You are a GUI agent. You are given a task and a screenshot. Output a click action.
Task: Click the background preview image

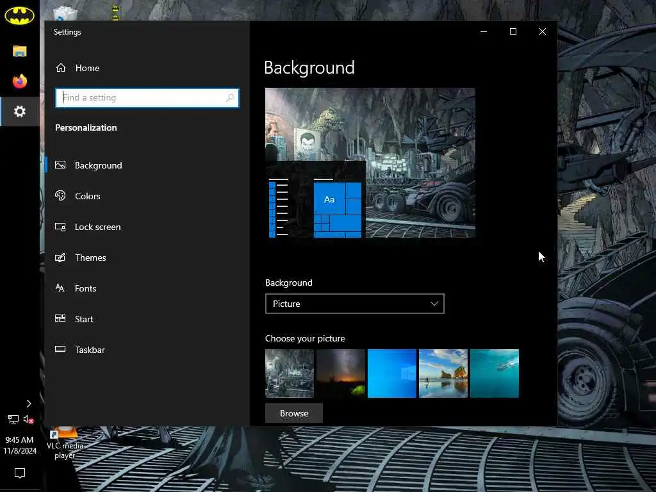(370, 163)
